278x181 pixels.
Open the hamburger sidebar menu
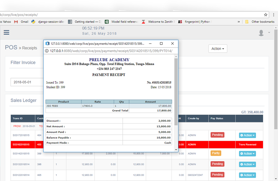click(x=6, y=32)
